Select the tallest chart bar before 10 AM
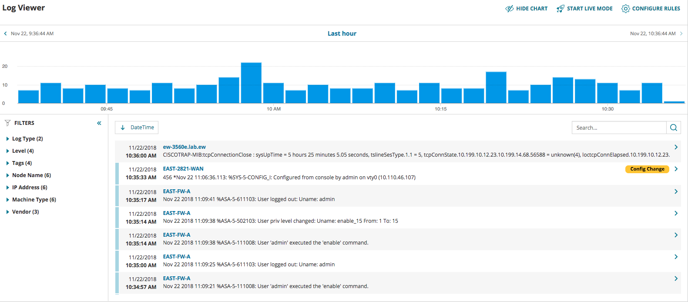This screenshot has width=688, height=302. (x=251, y=83)
